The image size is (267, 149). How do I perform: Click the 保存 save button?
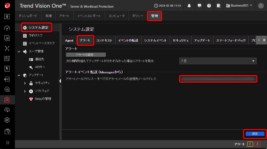pyautogui.click(x=255, y=134)
